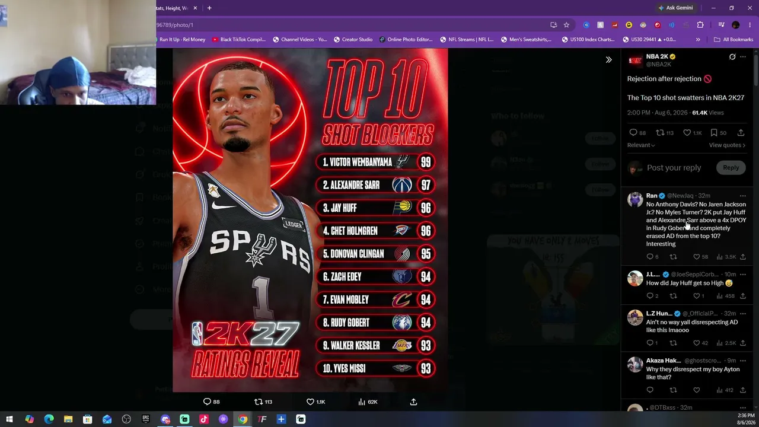Click the comment icon below the photo
Viewport: 759px width, 427px height.
click(207, 402)
